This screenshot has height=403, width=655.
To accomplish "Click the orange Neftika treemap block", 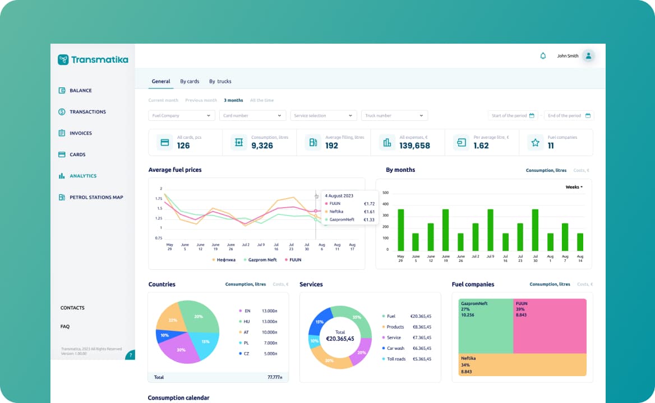I will pos(523,364).
